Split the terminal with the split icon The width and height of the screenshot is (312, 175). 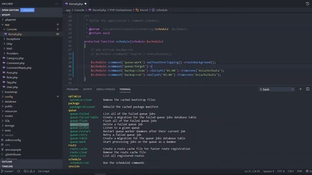tap(308, 89)
